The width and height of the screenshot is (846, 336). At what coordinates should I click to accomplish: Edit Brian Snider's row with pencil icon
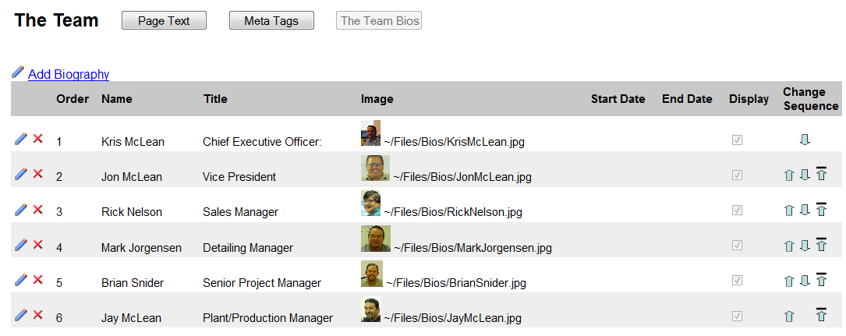(21, 279)
